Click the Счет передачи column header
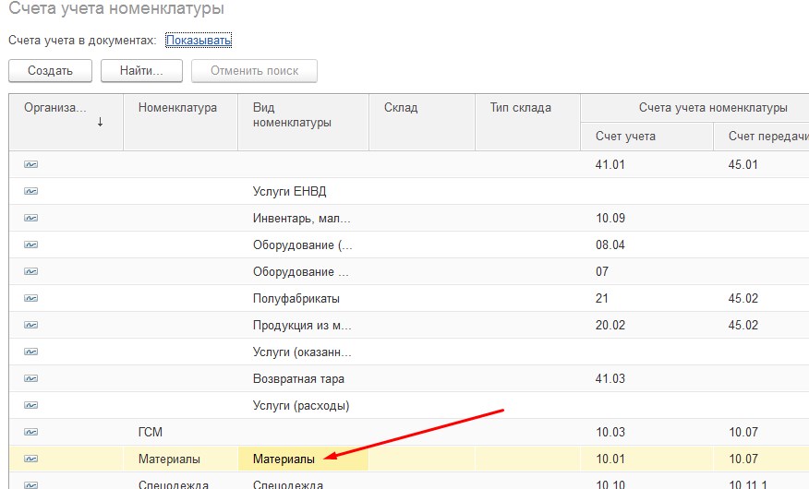 [x=762, y=137]
